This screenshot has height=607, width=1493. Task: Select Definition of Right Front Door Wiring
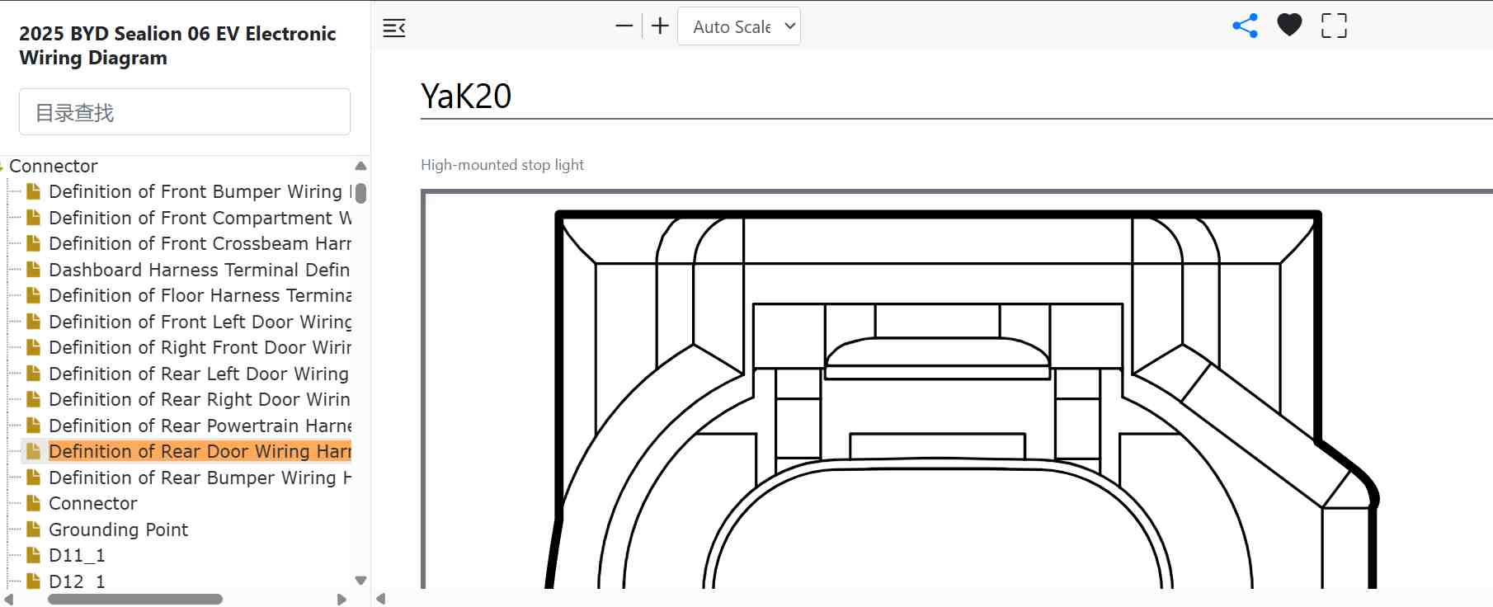point(200,347)
